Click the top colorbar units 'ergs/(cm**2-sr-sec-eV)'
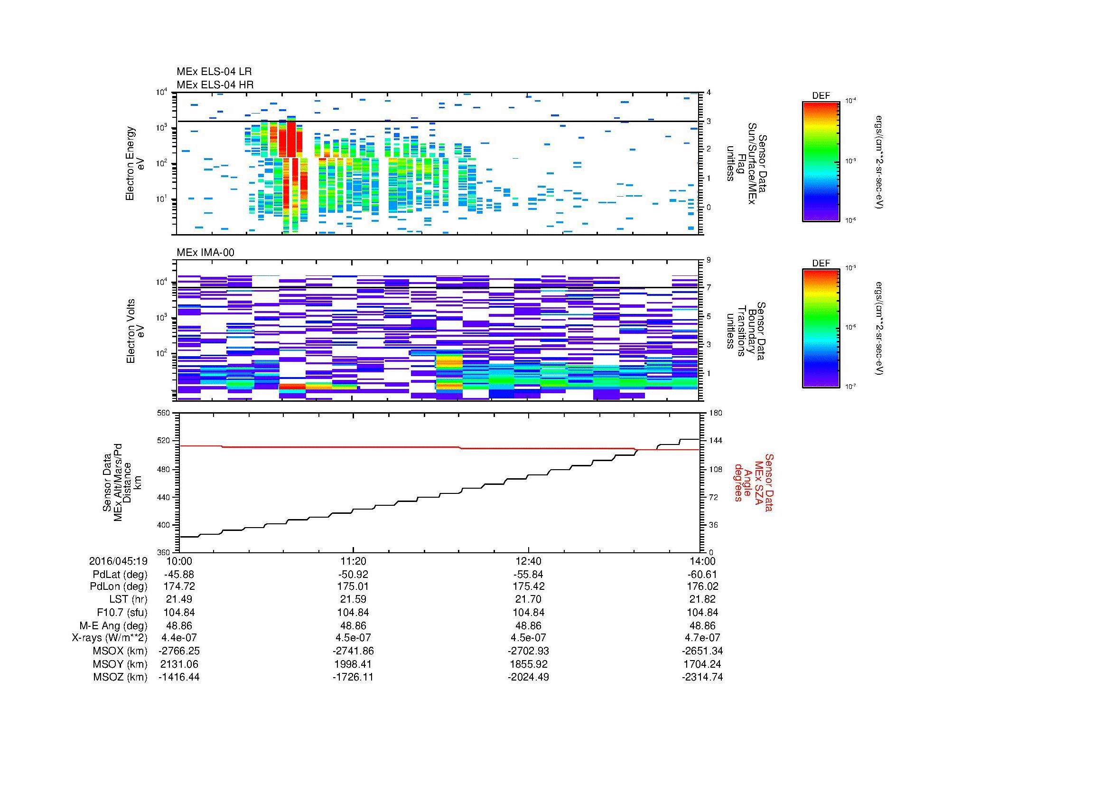 click(x=878, y=161)
